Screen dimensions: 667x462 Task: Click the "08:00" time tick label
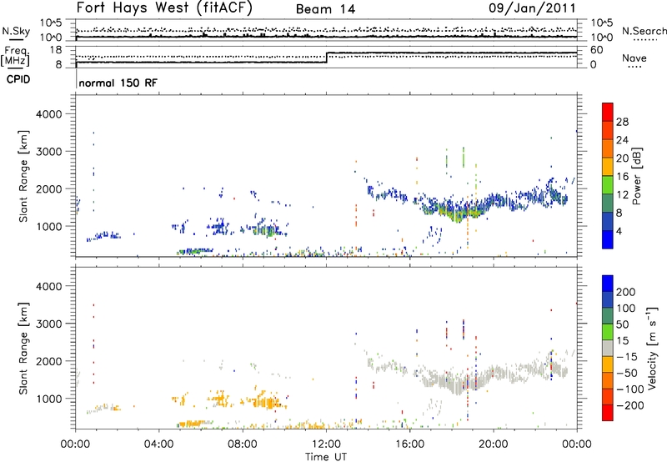click(x=243, y=444)
